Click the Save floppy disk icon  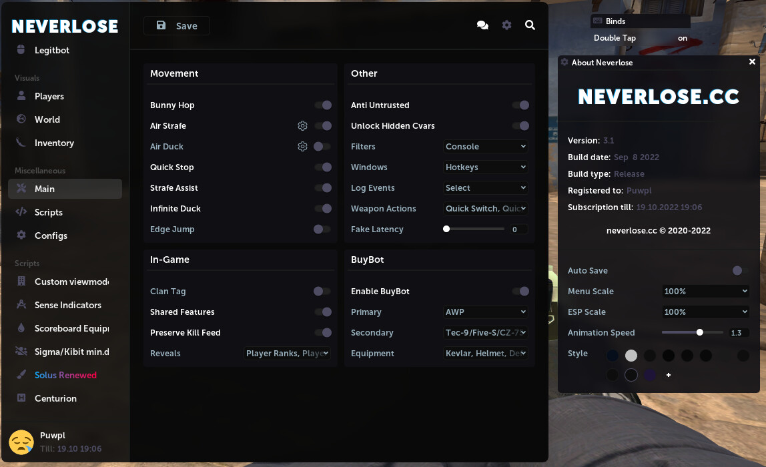click(x=161, y=25)
